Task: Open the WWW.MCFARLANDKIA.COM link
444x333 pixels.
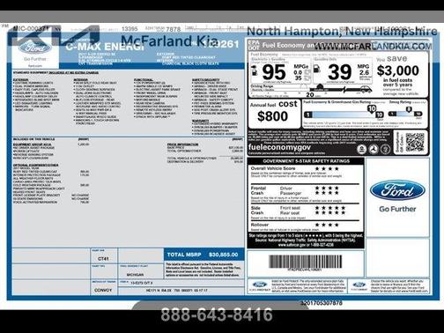Action: pos(373,47)
